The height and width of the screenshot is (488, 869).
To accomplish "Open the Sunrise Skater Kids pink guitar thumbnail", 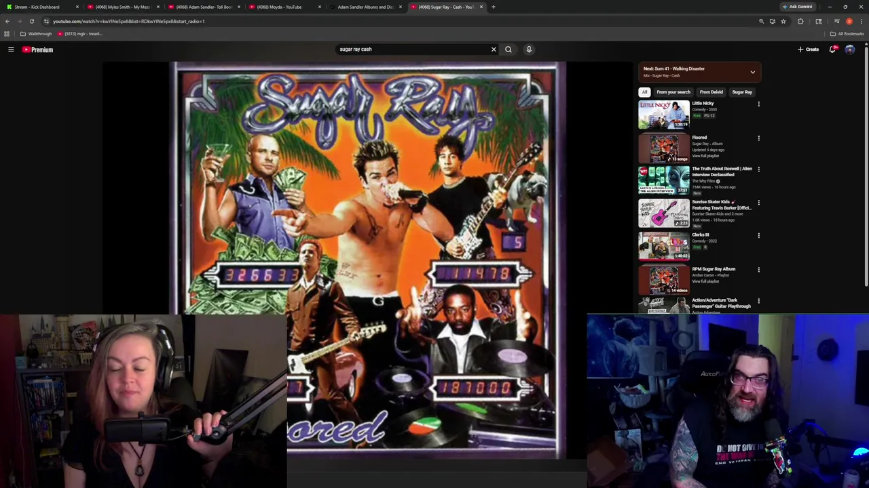I will click(664, 213).
